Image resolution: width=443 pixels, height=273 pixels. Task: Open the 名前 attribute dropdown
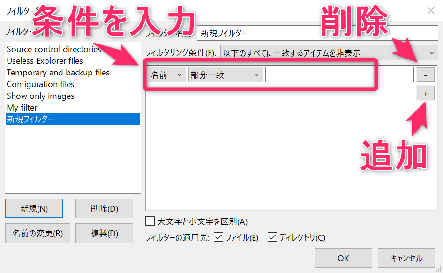[x=167, y=75]
